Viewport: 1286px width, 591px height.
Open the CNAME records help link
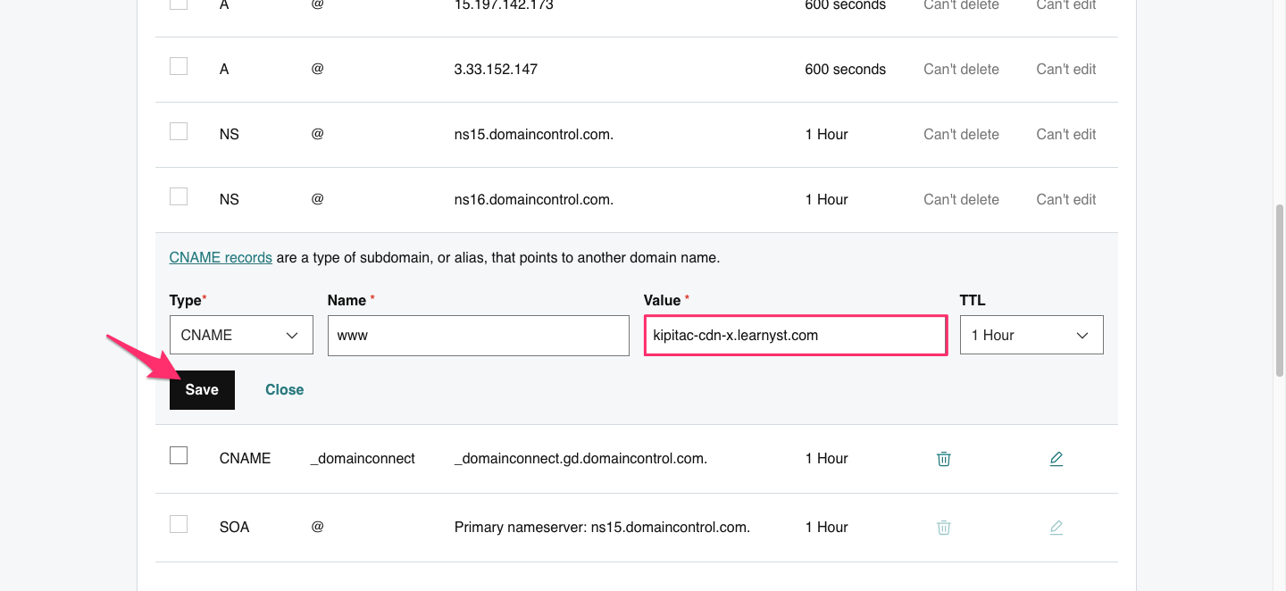221,257
